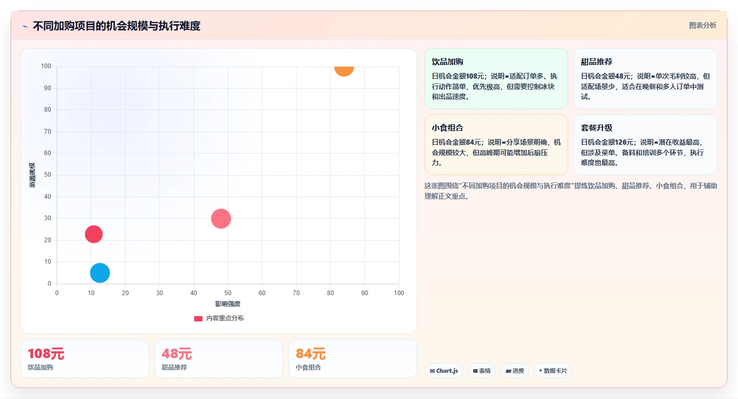Select the red bubble near y=23

click(94, 234)
